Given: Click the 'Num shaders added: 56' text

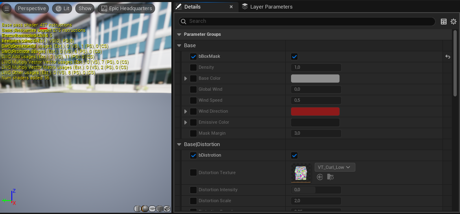Looking at the screenshot, I should click(26, 78).
